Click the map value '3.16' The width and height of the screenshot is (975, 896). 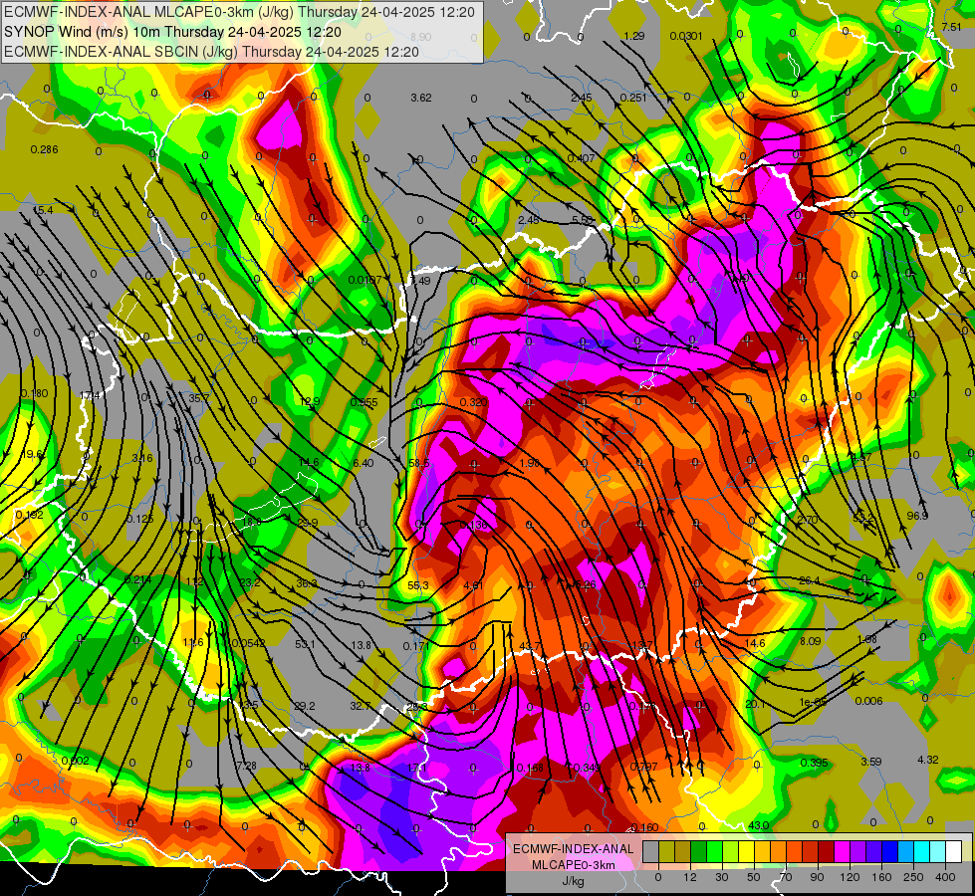(x=142, y=458)
